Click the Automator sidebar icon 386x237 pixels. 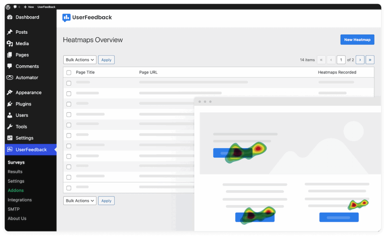click(11, 78)
